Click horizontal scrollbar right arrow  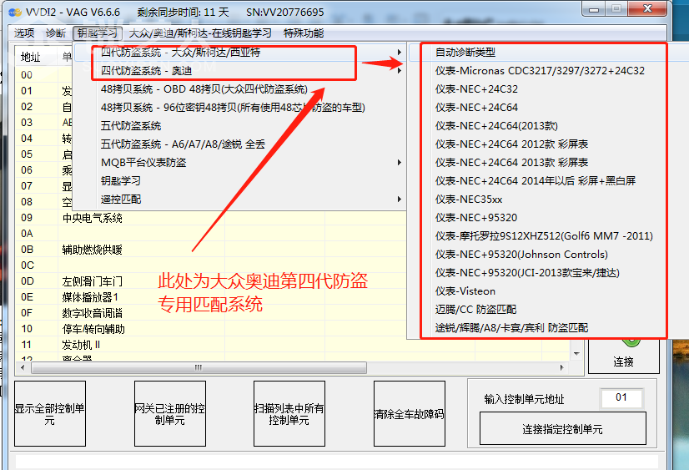click(562, 367)
